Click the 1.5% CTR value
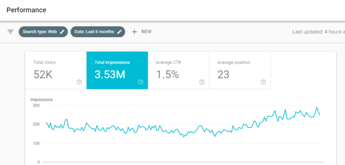The image size is (345, 165). [168, 75]
